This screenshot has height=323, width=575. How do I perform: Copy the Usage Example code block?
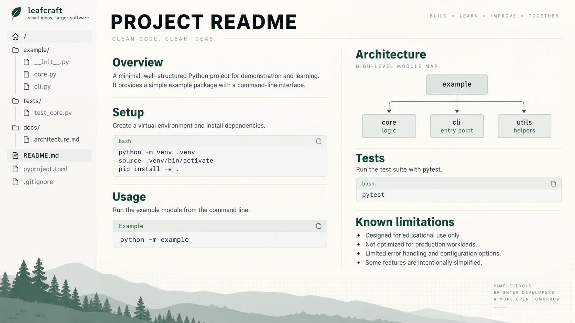tap(319, 226)
